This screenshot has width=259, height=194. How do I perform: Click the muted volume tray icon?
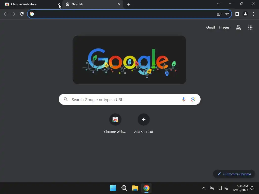pyautogui.click(x=226, y=188)
